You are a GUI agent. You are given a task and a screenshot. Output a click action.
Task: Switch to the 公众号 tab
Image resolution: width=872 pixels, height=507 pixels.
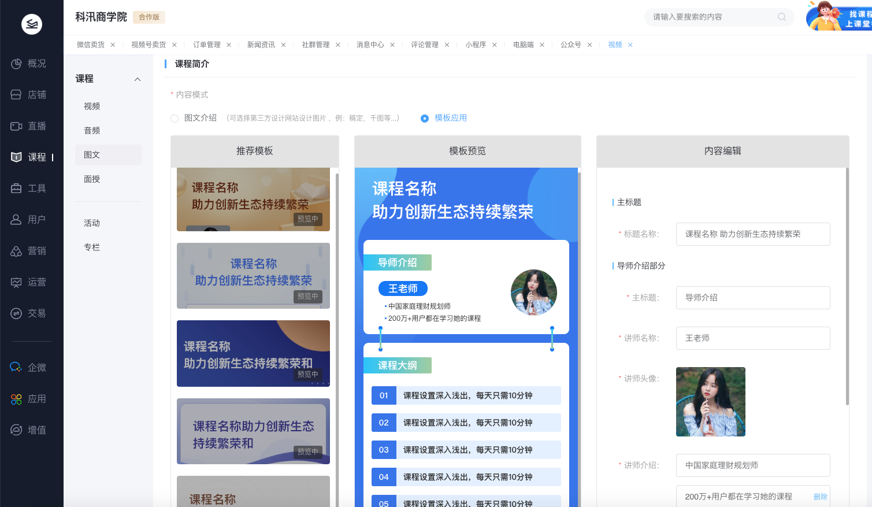pyautogui.click(x=571, y=45)
